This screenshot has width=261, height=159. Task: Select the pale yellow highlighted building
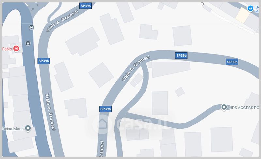pyautogui.click(x=242, y=15)
